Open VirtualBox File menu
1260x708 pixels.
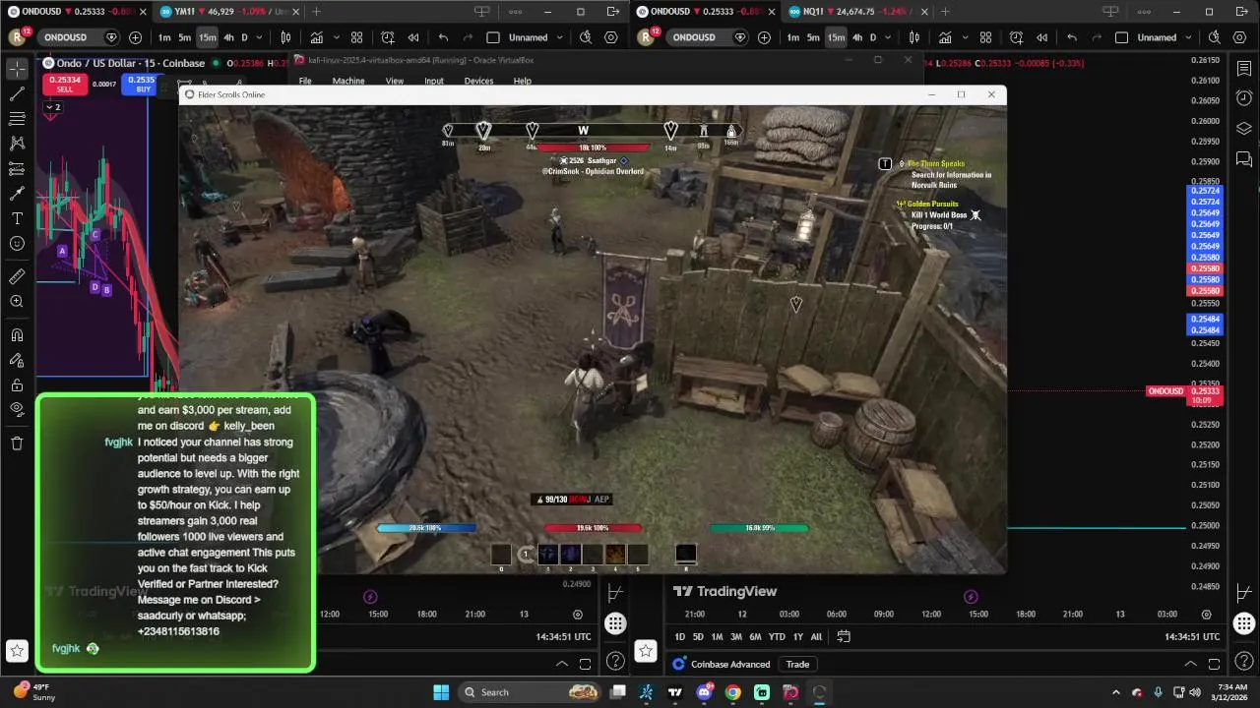click(305, 82)
